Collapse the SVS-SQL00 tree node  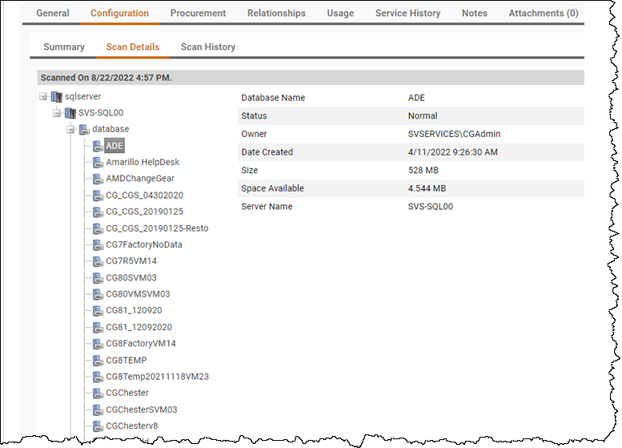point(57,113)
